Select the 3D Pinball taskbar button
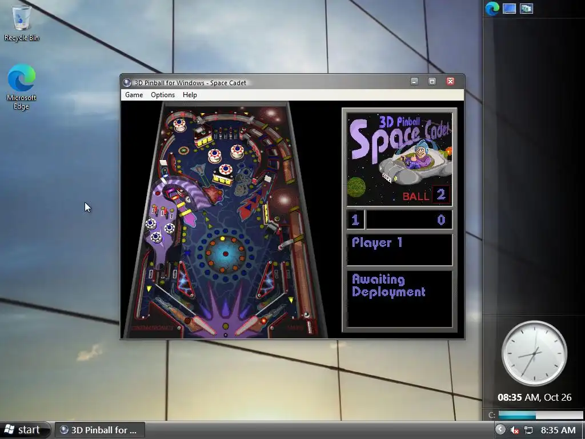The image size is (585, 439). pyautogui.click(x=99, y=430)
